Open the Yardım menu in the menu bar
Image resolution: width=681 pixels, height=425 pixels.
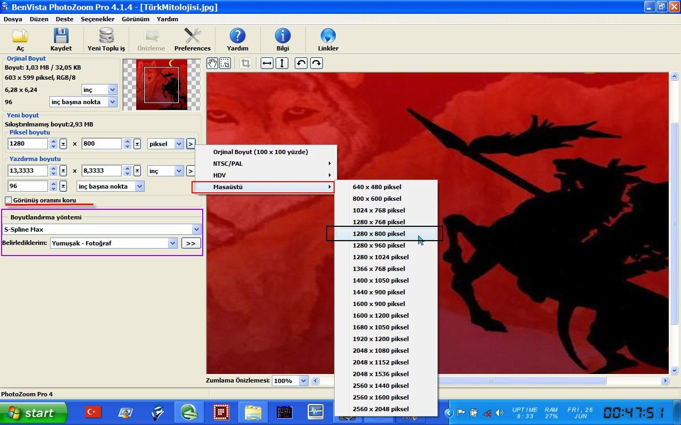(167, 19)
